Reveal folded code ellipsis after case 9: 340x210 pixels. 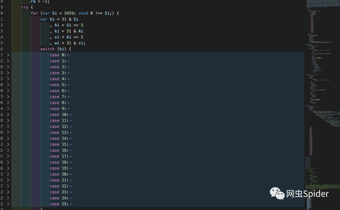click(69, 109)
